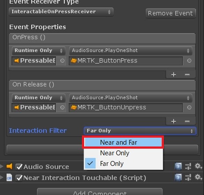
Task: Open Audio Source preset selector icon
Action: (x=188, y=166)
